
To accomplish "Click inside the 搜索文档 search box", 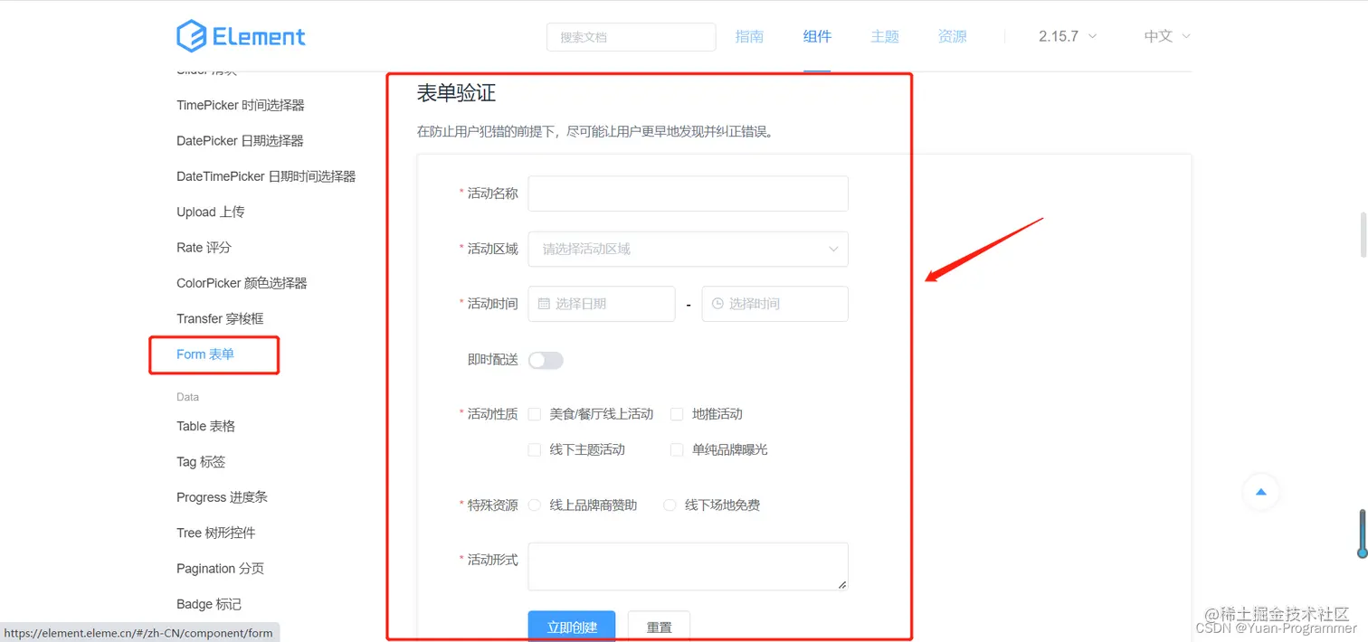I will (x=631, y=37).
